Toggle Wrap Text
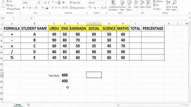 pyautogui.click(x=75, y=3)
